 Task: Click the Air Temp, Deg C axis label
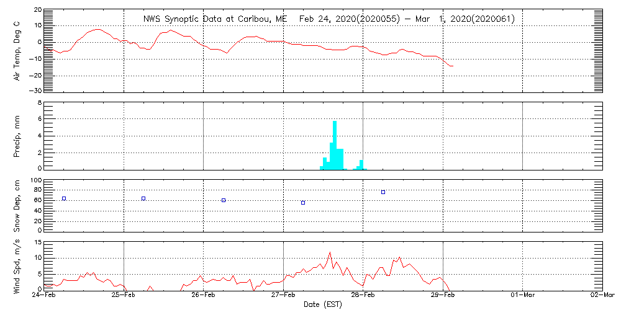click(17, 51)
